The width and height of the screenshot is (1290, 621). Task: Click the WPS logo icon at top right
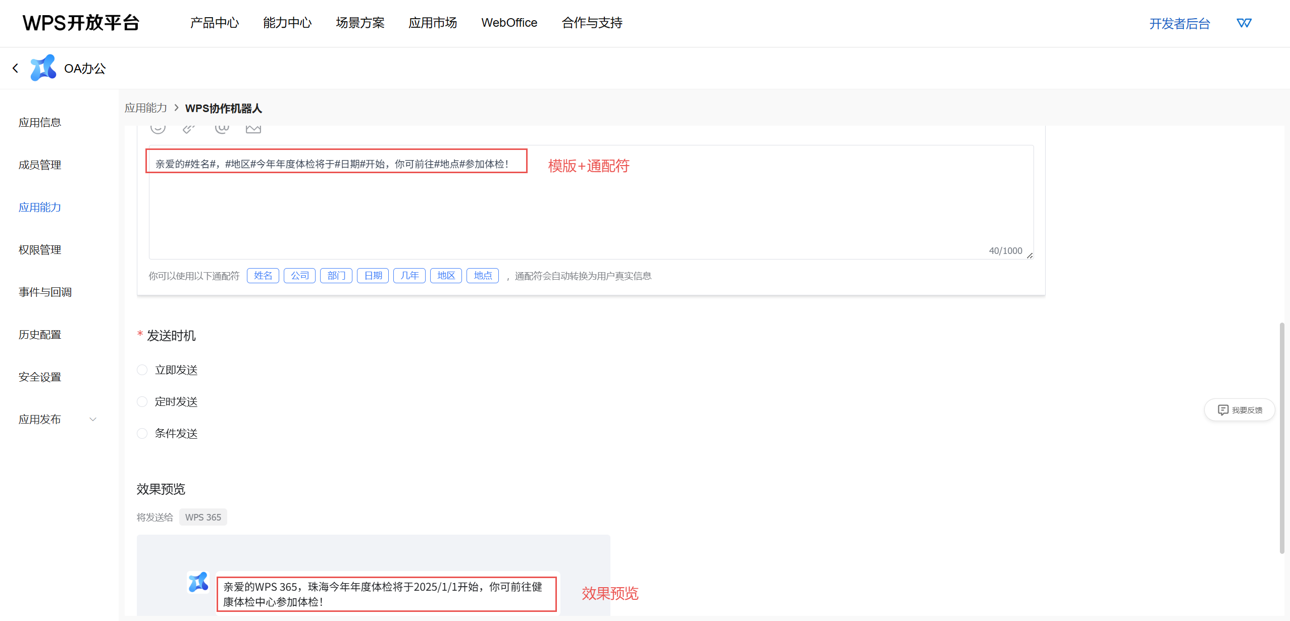point(1244,23)
